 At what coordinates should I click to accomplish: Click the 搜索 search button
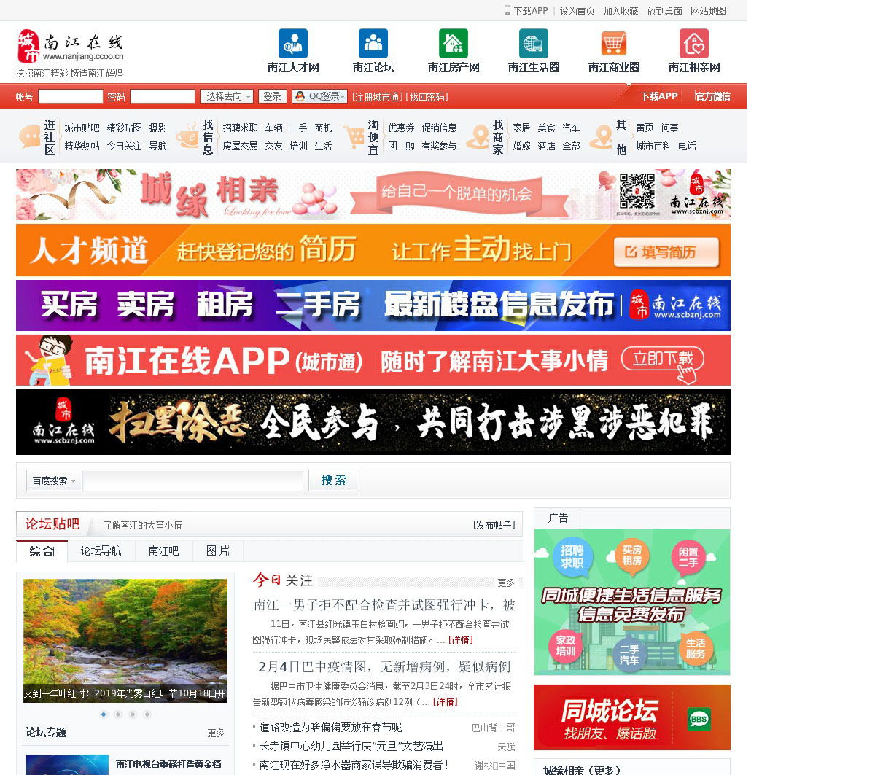[x=334, y=480]
